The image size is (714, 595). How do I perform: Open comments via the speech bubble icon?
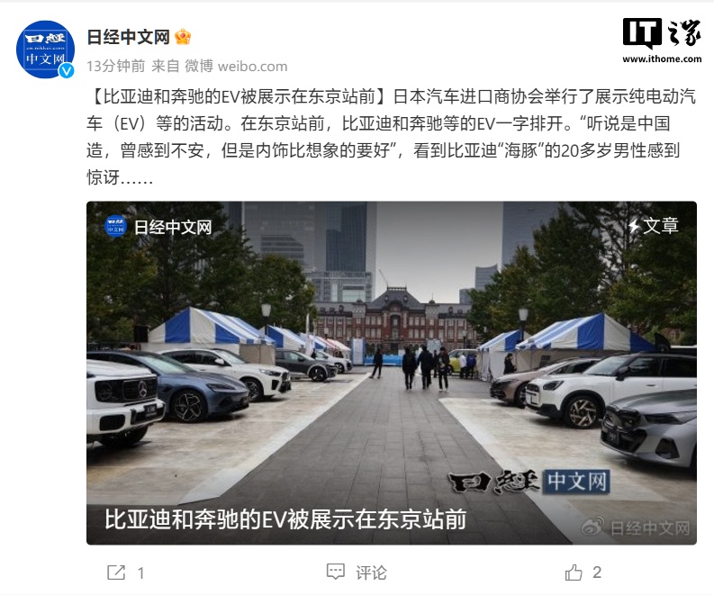[x=336, y=572]
